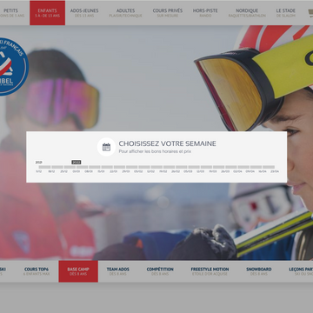Open the Petits menu item
The image size is (313, 313).
11,13
